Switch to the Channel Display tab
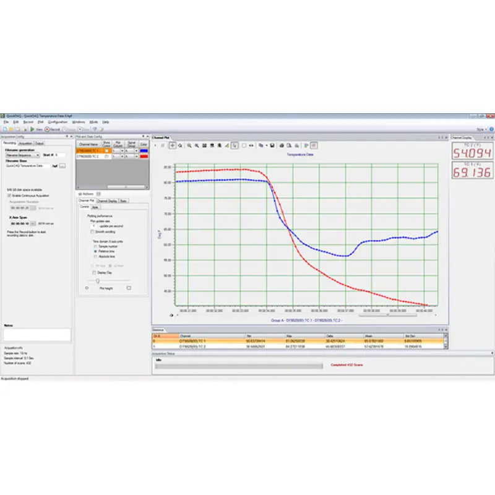Viewport: 495px width, 495px height. (x=106, y=200)
